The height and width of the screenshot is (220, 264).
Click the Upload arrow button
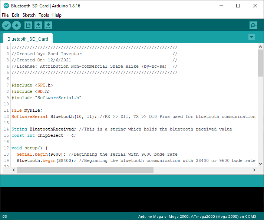pos(16,26)
